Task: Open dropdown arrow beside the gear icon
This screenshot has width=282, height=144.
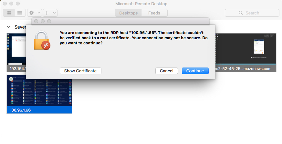Action: point(39,13)
